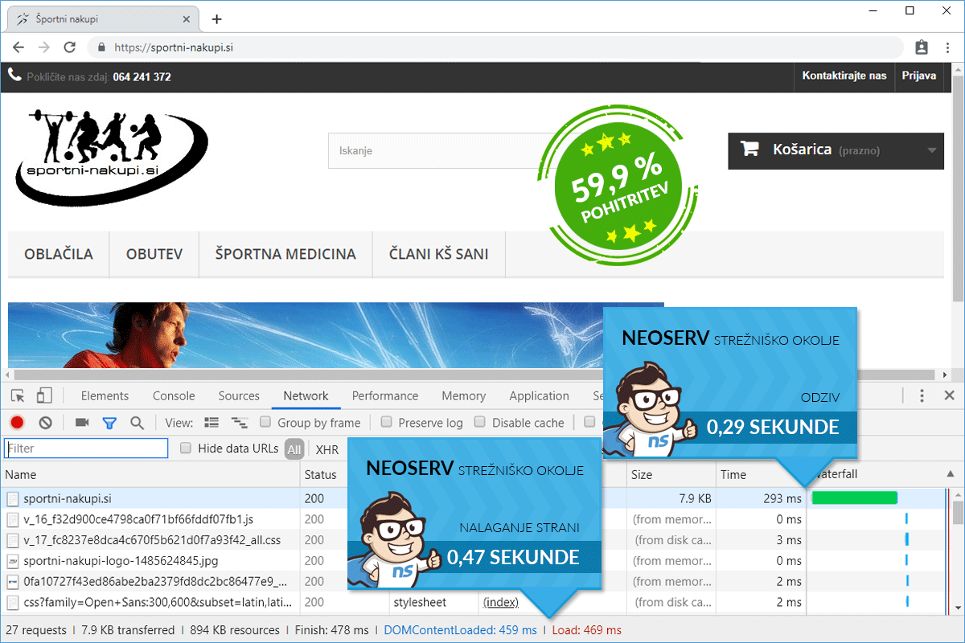The width and height of the screenshot is (965, 643).
Task: Click the Kontaktirajte nas link
Action: point(844,76)
